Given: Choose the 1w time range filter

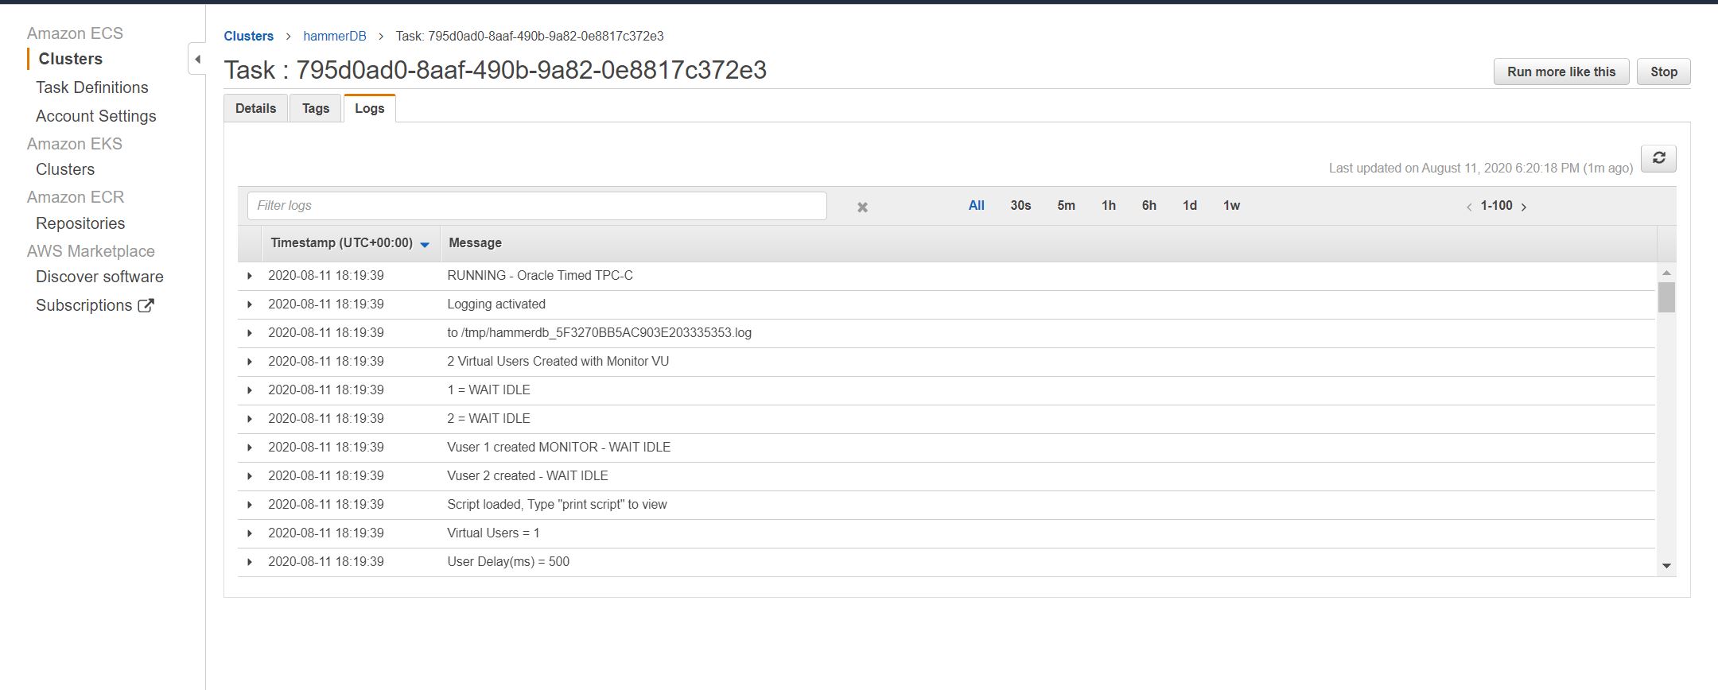Looking at the screenshot, I should tap(1231, 206).
